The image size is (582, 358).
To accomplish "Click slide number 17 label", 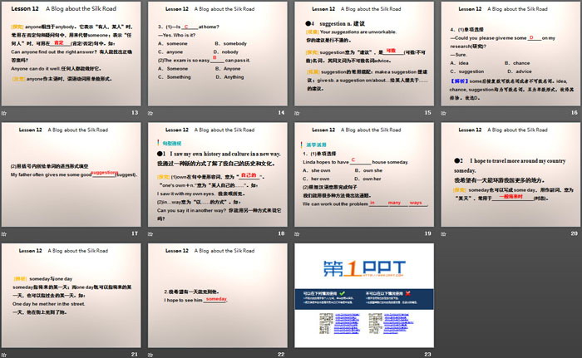I will click(135, 233).
